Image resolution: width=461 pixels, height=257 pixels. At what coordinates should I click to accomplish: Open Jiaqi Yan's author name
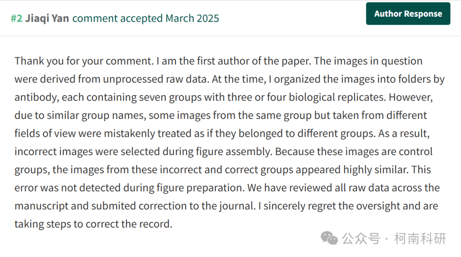tap(47, 18)
